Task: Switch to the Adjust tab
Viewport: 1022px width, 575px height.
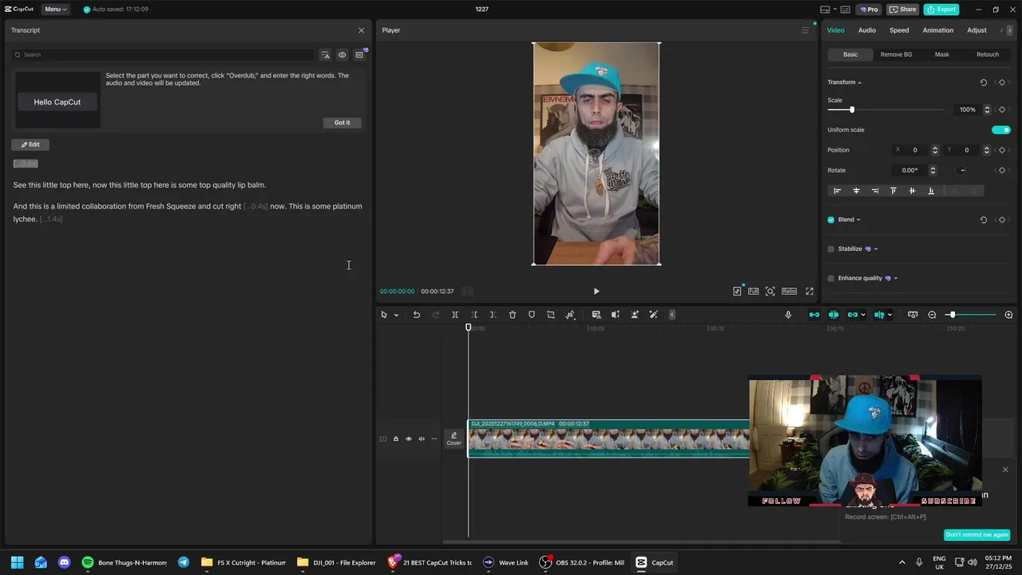Action: coord(976,30)
